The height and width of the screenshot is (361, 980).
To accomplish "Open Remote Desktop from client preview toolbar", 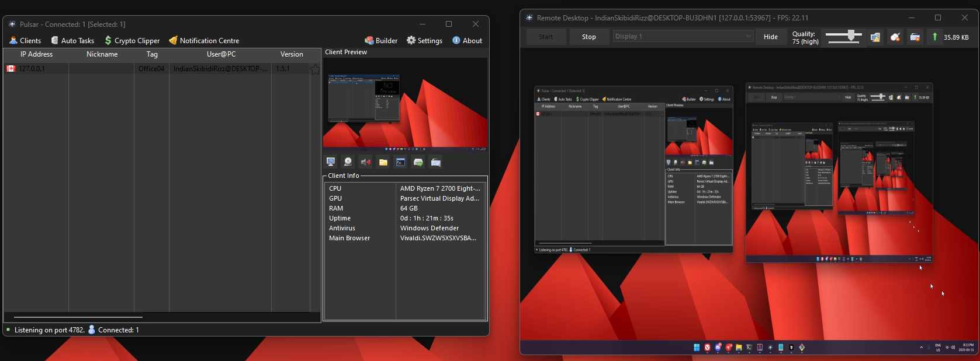I will [x=331, y=162].
